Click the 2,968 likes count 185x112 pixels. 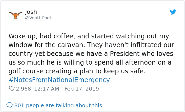23,89
